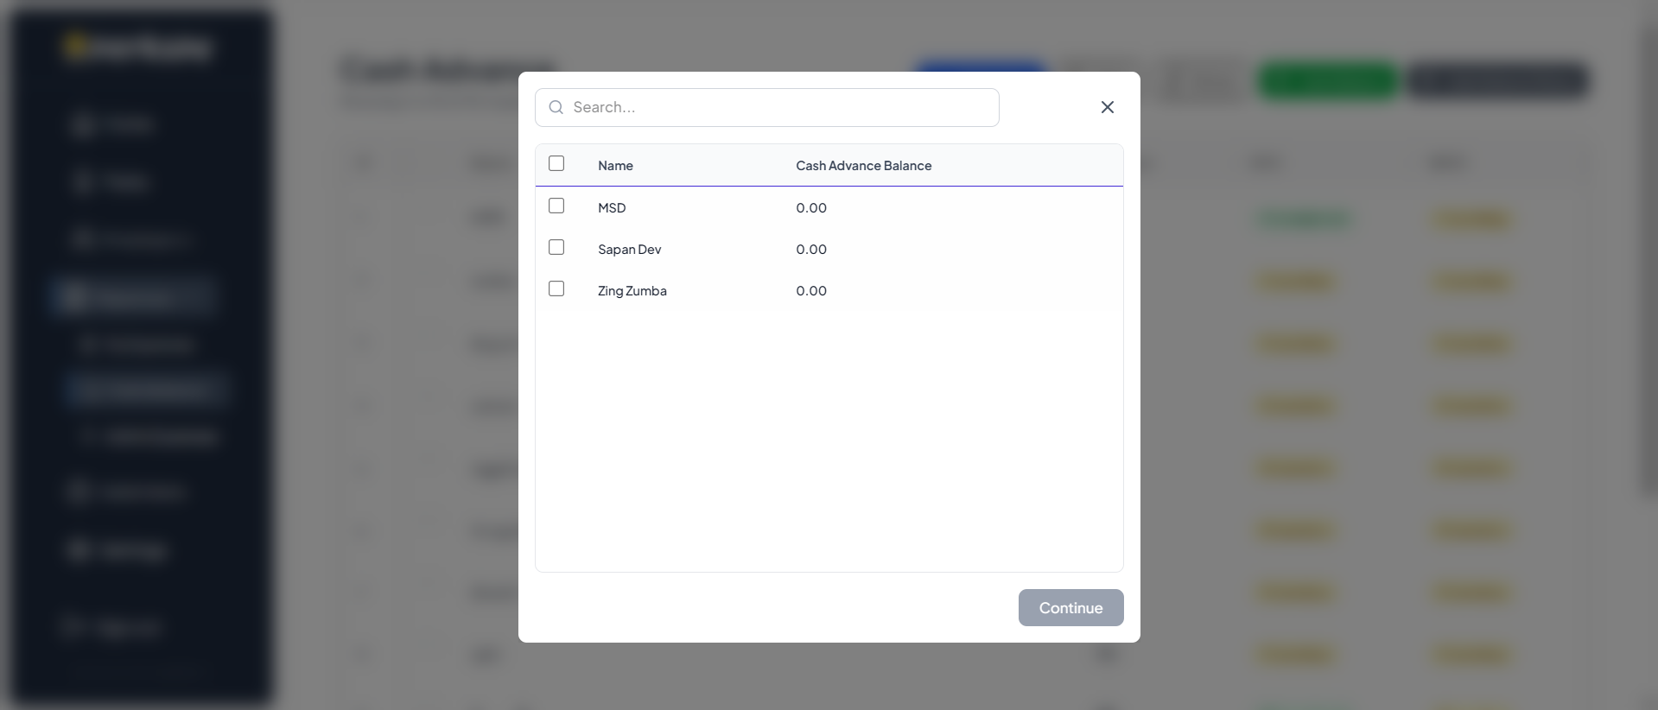1658x710 pixels.
Task: Click the MSD name in the list
Action: [612, 208]
